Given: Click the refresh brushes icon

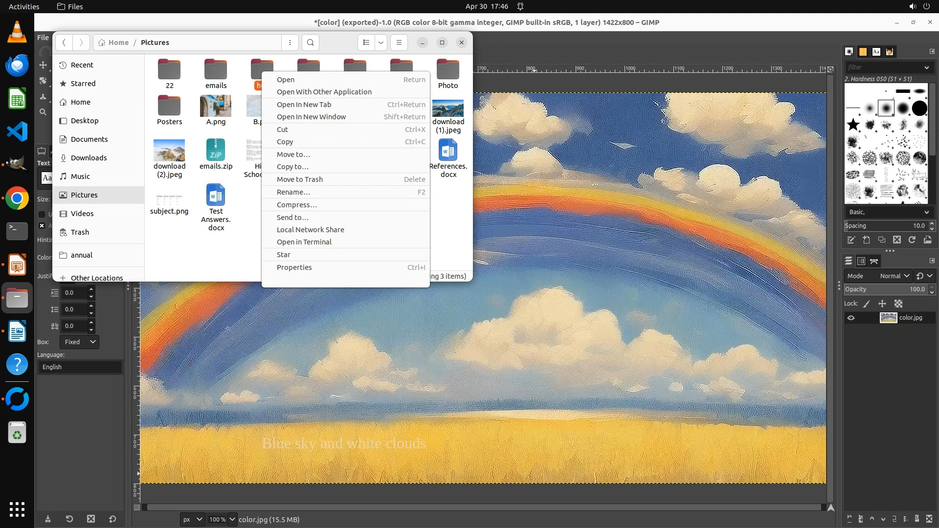Looking at the screenshot, I should click(912, 240).
